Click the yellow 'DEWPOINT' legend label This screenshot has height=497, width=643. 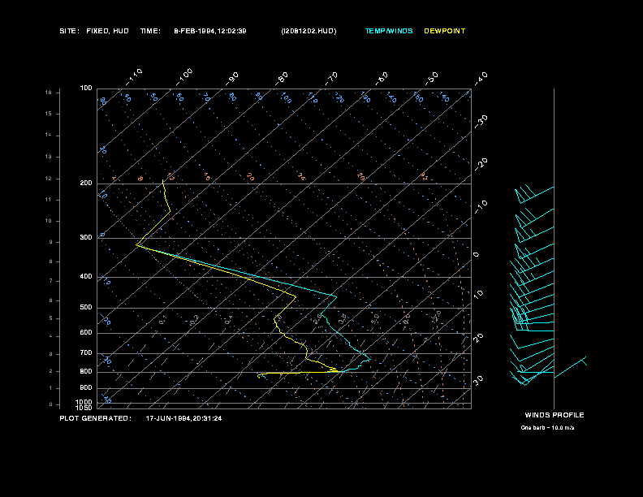(445, 31)
